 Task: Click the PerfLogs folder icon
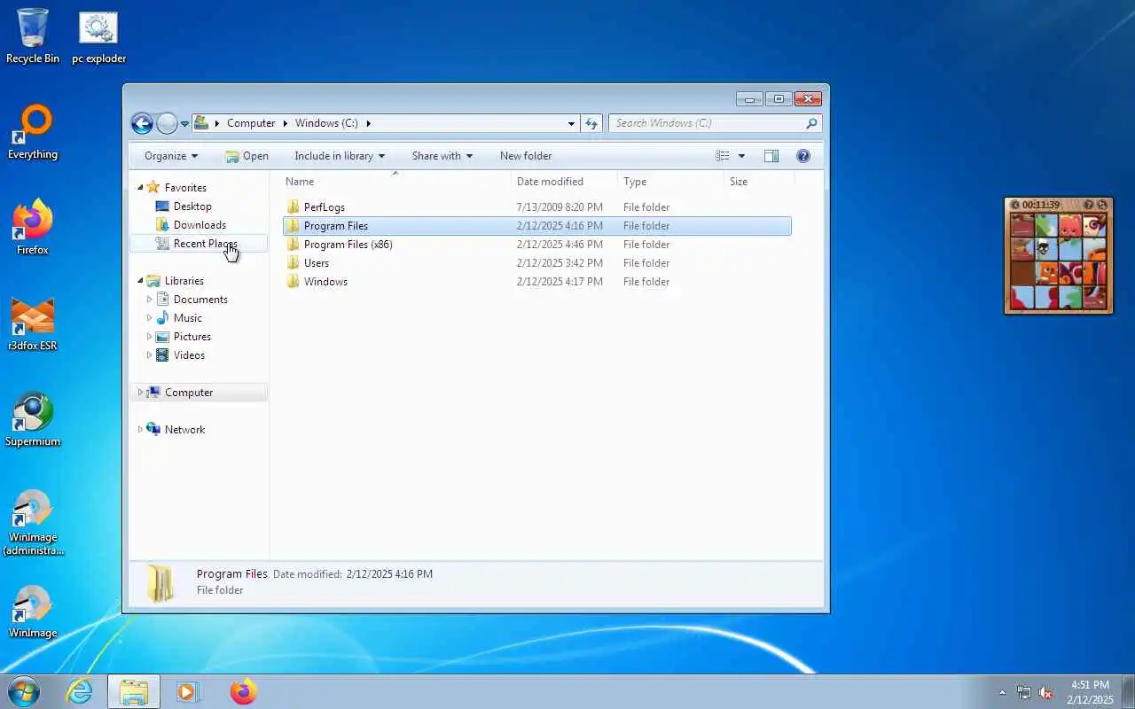tap(294, 206)
